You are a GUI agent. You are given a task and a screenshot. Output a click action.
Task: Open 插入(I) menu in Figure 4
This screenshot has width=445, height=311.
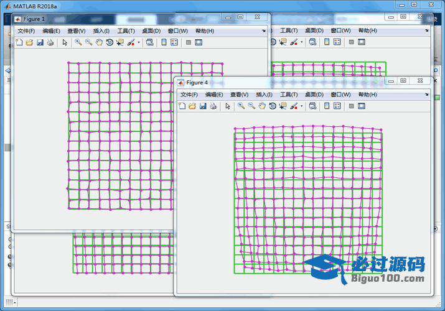click(265, 95)
